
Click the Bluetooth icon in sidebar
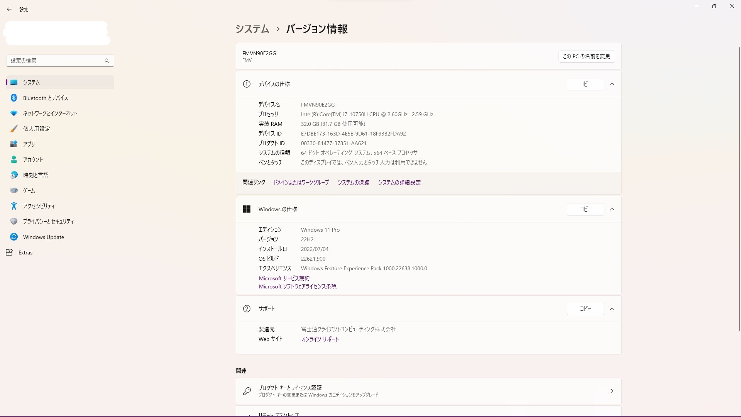click(14, 98)
